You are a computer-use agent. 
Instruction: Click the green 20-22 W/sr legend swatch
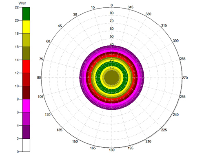26,14
